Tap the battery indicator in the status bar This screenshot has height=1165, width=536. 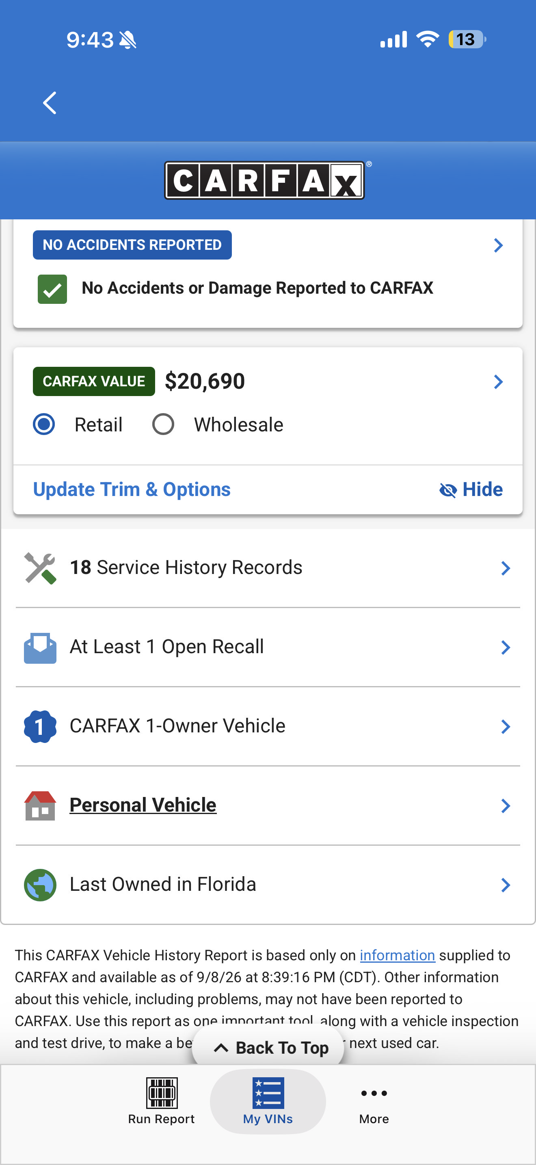point(467,39)
